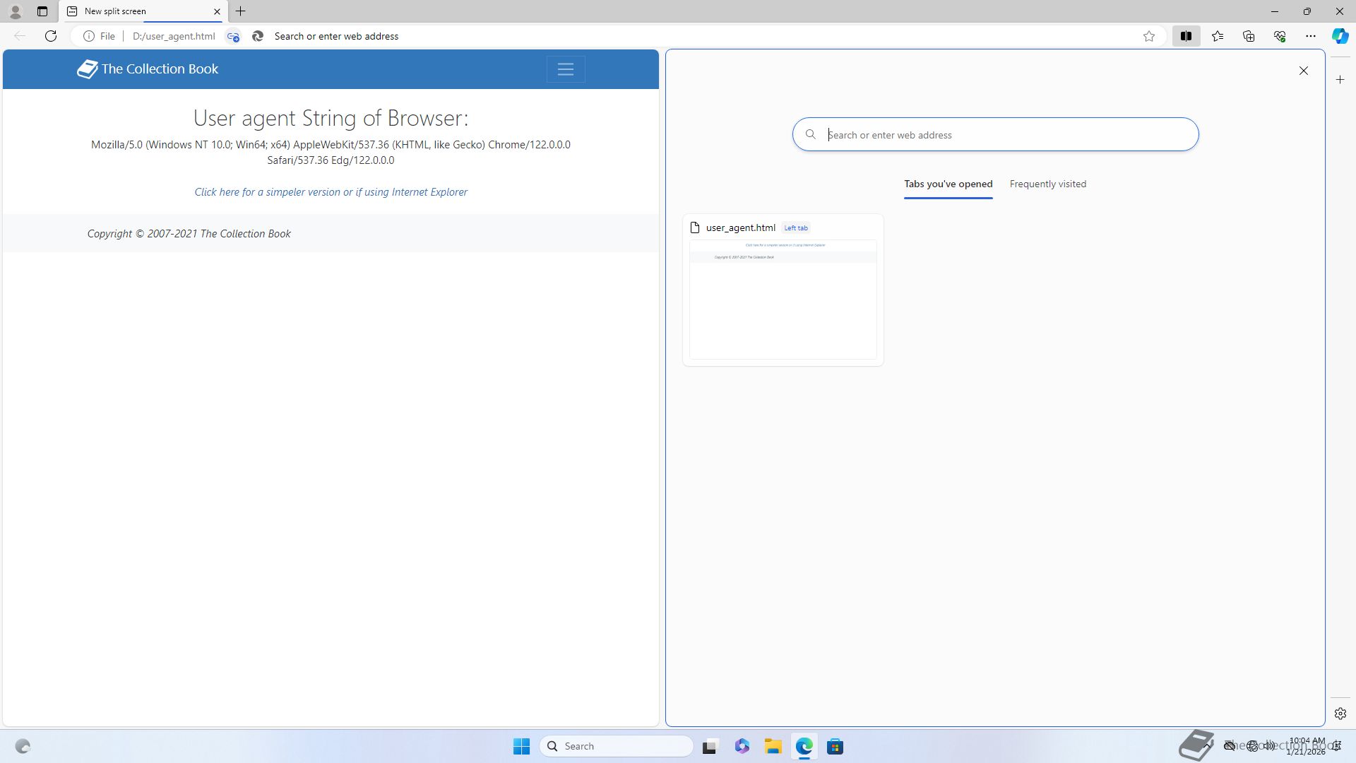This screenshot has width=1356, height=763.
Task: Expand the Settings and more menu
Action: pyautogui.click(x=1311, y=36)
